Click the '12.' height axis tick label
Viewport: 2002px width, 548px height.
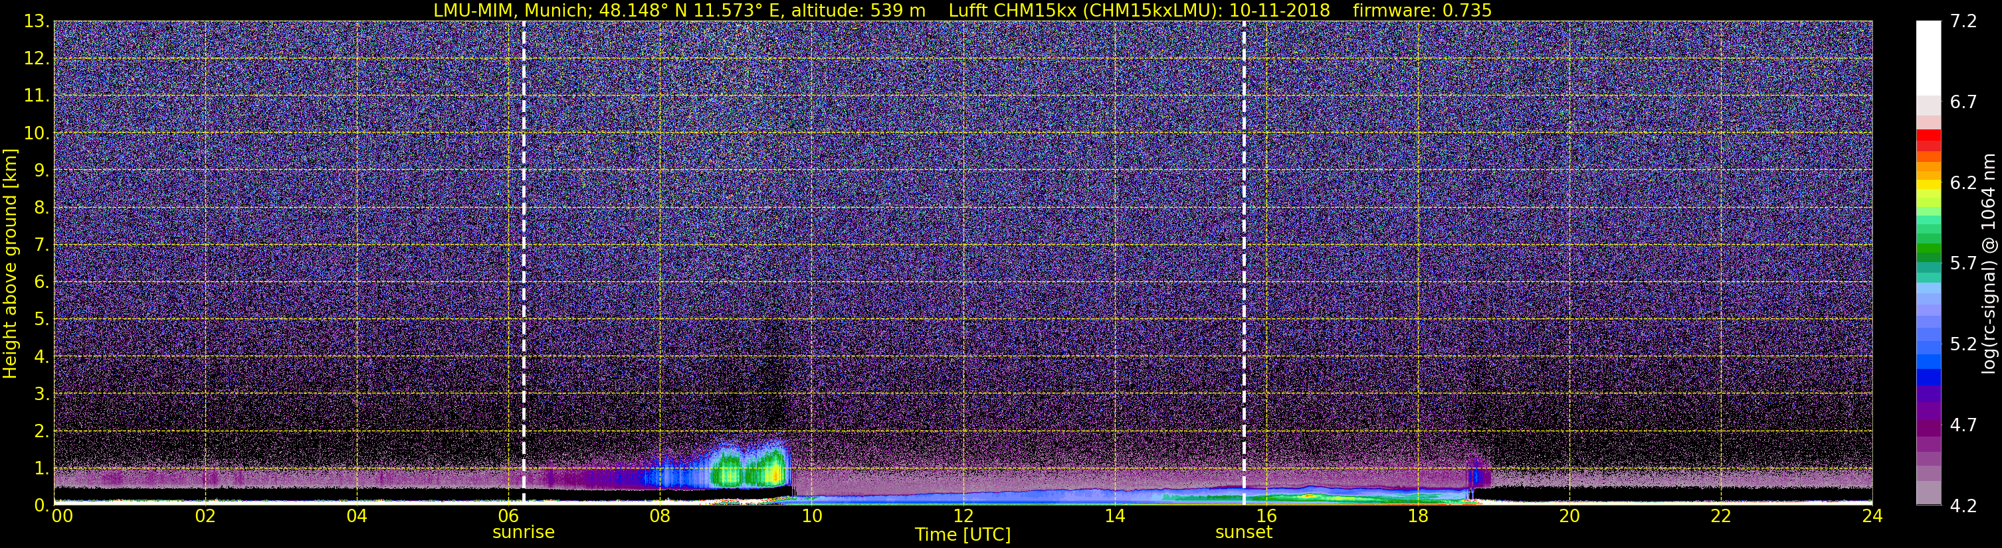tap(37, 59)
